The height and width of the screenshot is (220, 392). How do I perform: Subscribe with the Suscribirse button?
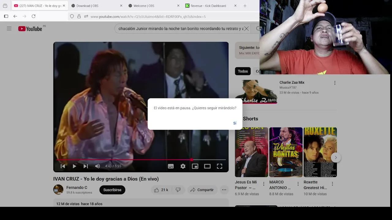(x=112, y=190)
